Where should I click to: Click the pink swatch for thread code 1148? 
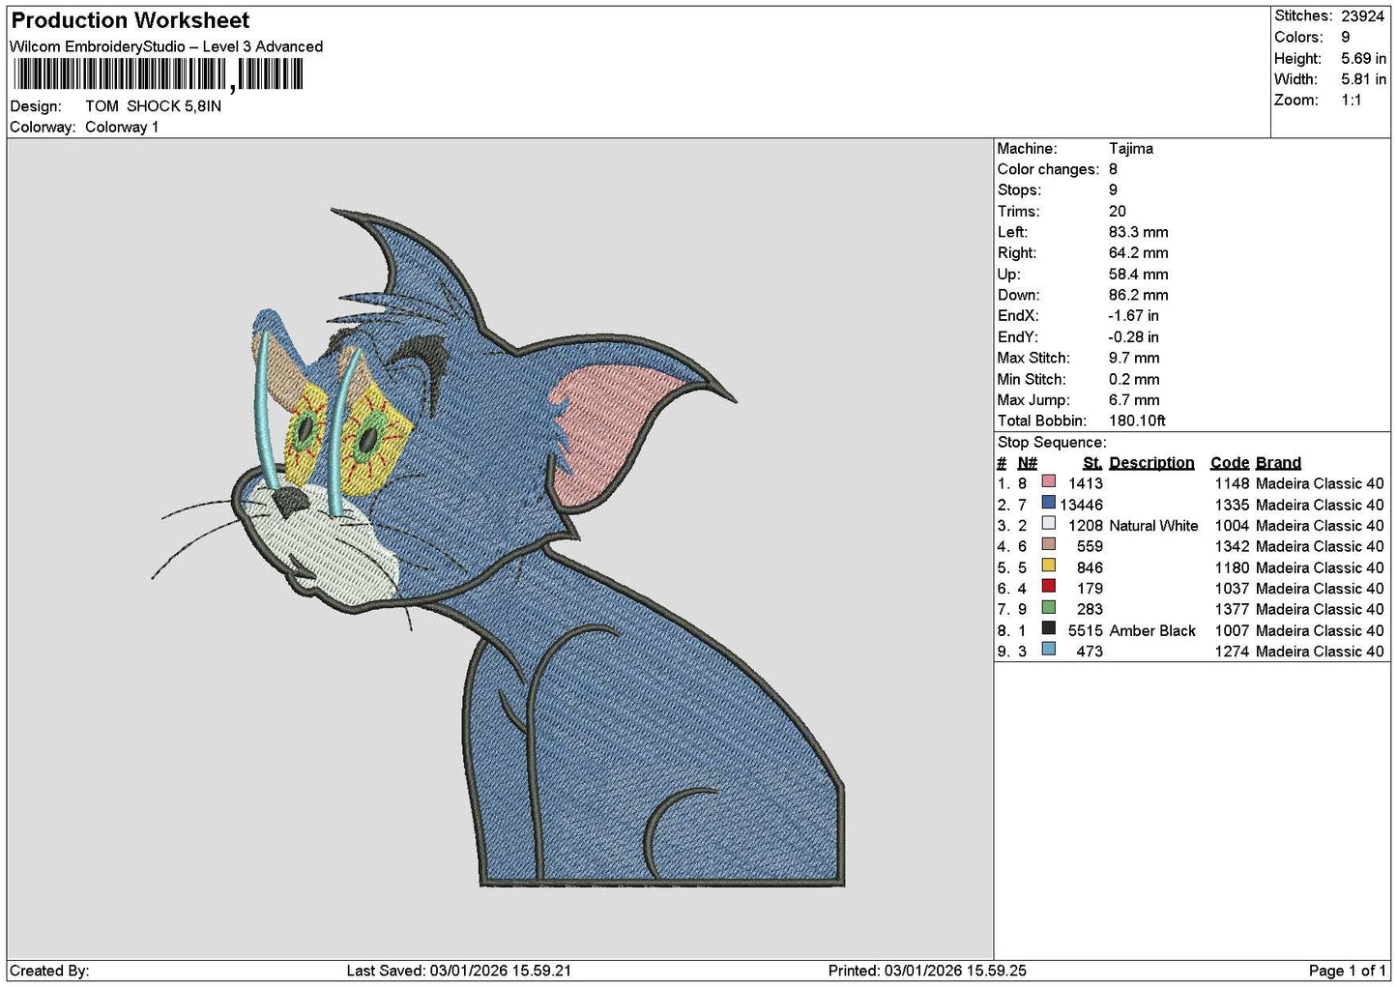(1048, 481)
